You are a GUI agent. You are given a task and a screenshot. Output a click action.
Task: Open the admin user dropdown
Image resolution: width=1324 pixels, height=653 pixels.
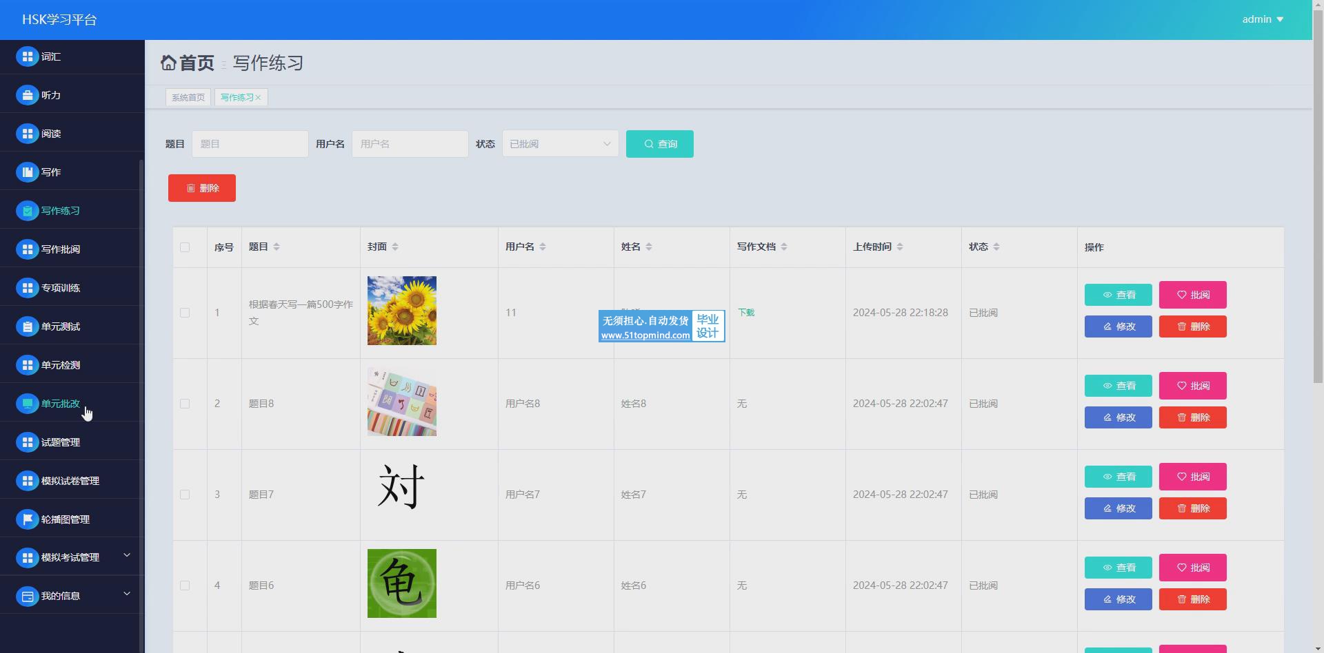point(1263,19)
